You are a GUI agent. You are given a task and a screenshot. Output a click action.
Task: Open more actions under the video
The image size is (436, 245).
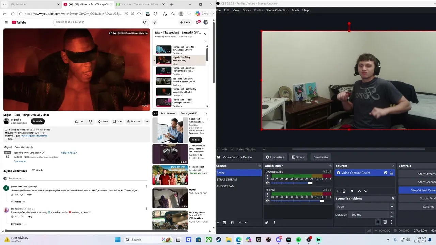(147, 121)
